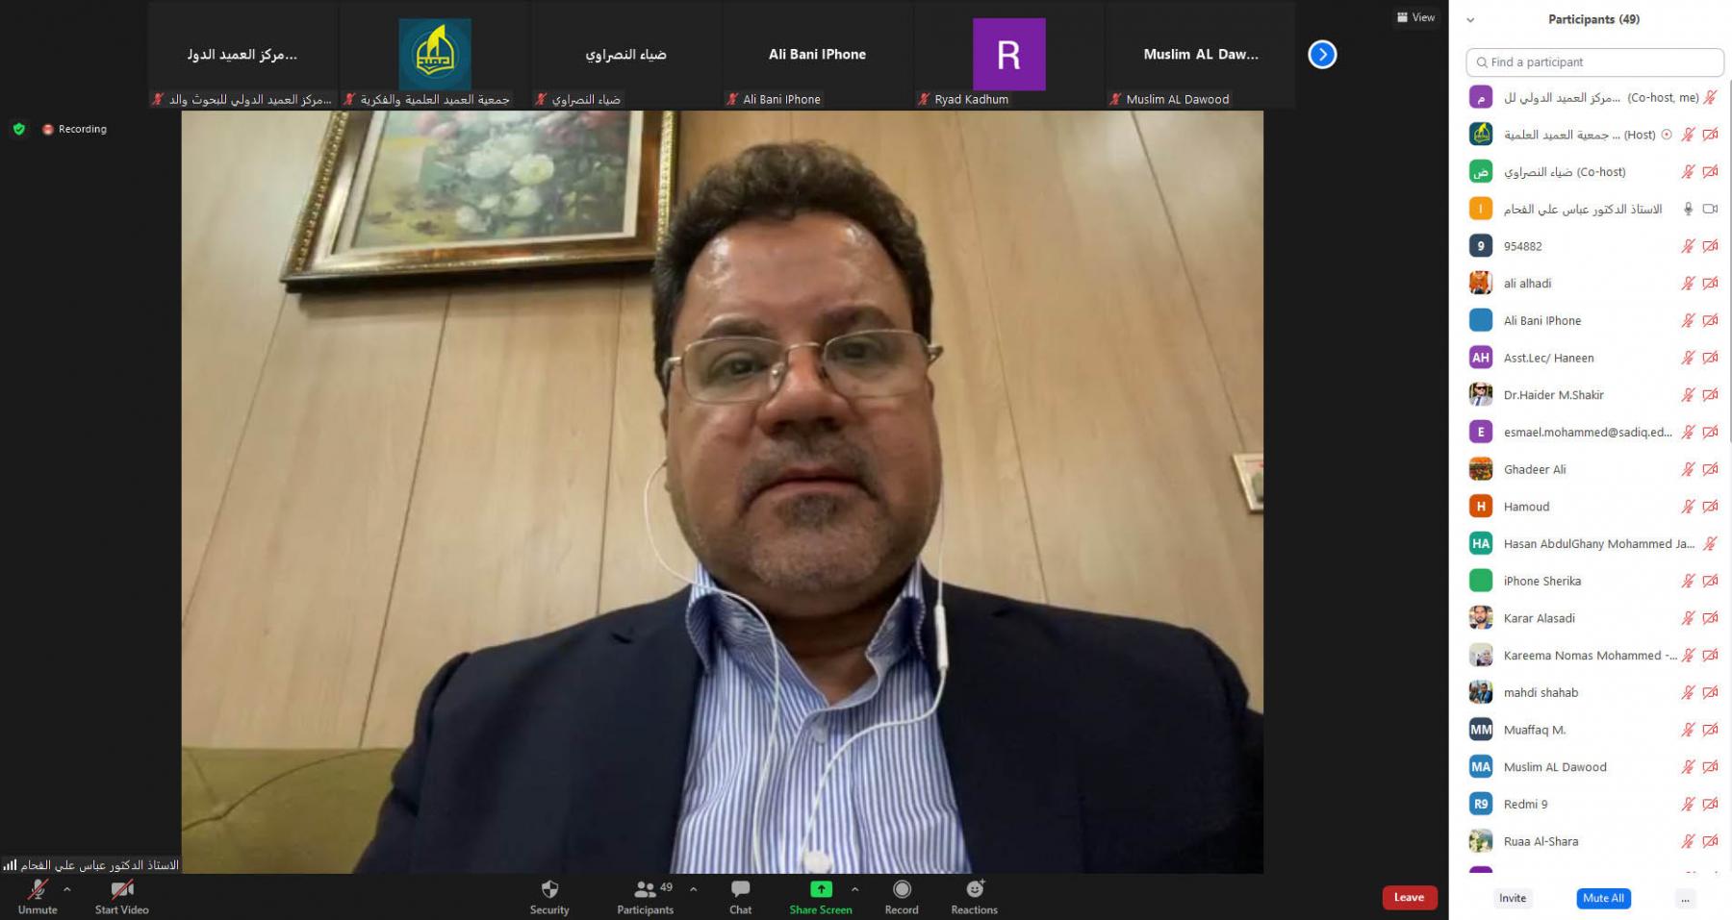Image resolution: width=1732 pixels, height=920 pixels.
Task: Open the Chat bubble icon
Action: click(x=740, y=889)
